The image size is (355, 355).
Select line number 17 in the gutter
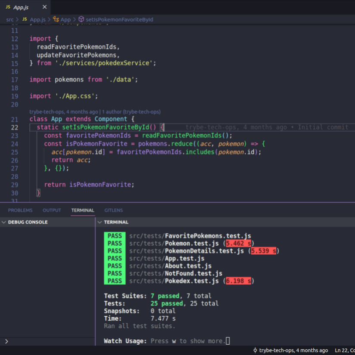coord(15,80)
